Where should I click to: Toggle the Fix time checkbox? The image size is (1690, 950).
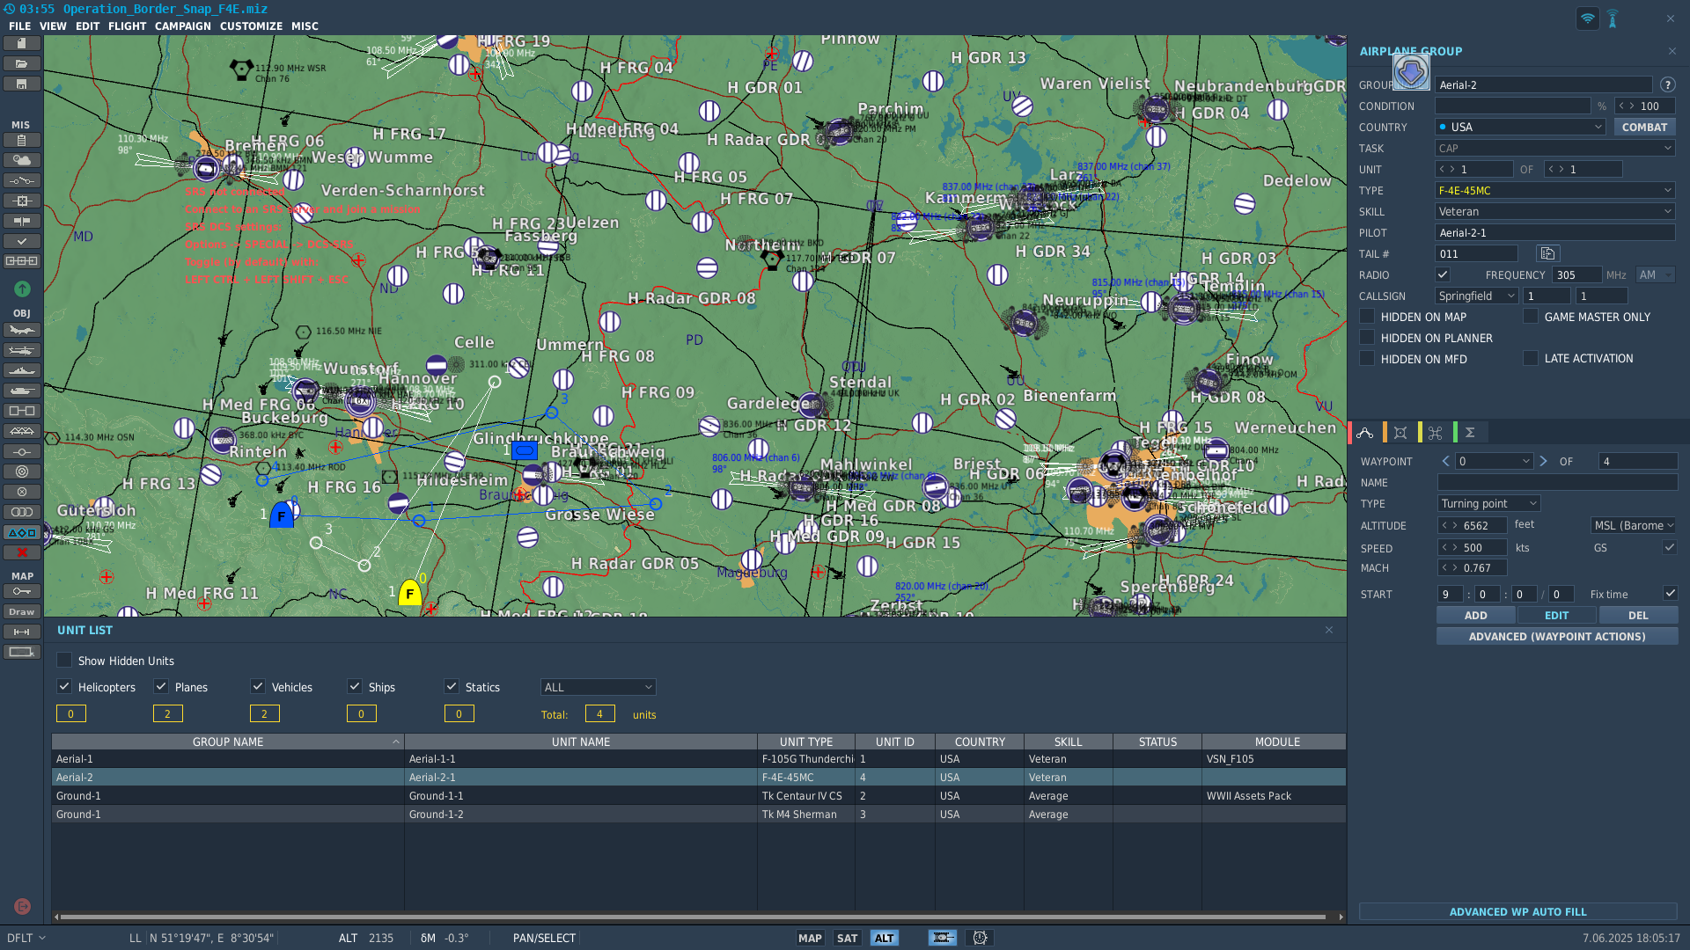pyautogui.click(x=1670, y=593)
